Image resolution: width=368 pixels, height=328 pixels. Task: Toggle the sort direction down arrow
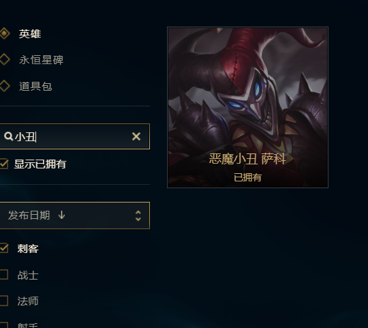[x=61, y=215]
